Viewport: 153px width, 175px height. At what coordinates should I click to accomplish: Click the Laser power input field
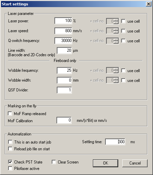click(63, 21)
